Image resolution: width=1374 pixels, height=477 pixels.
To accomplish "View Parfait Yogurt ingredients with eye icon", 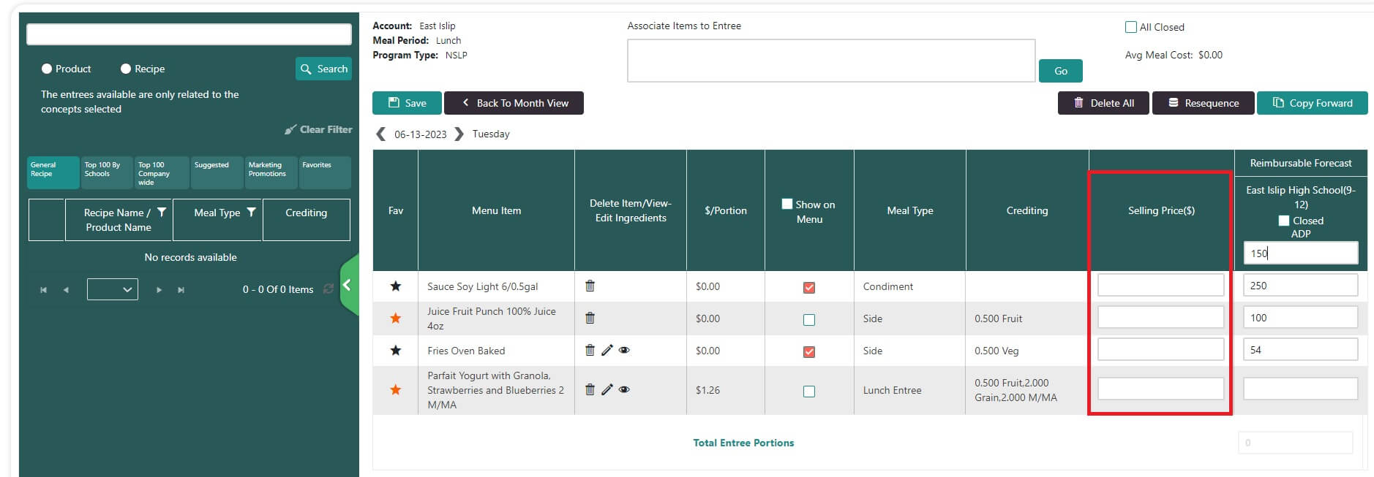I will coord(624,390).
